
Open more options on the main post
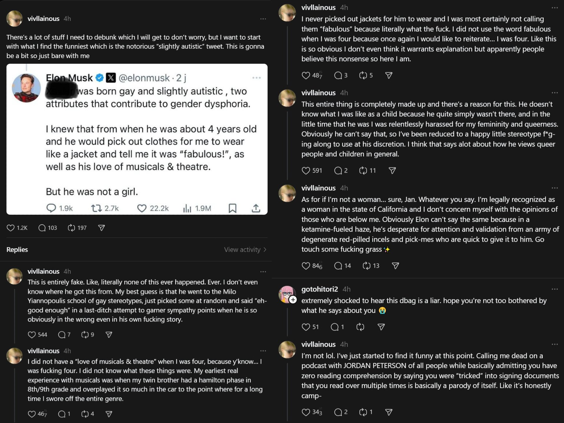click(263, 19)
